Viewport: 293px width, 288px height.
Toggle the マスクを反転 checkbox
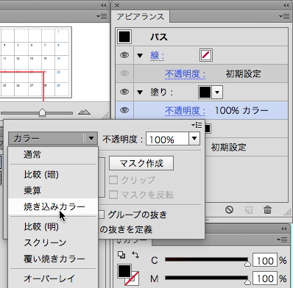point(113,195)
